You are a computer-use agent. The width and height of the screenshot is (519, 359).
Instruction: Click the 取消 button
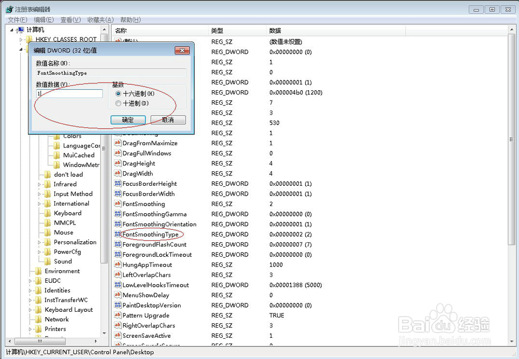click(169, 119)
